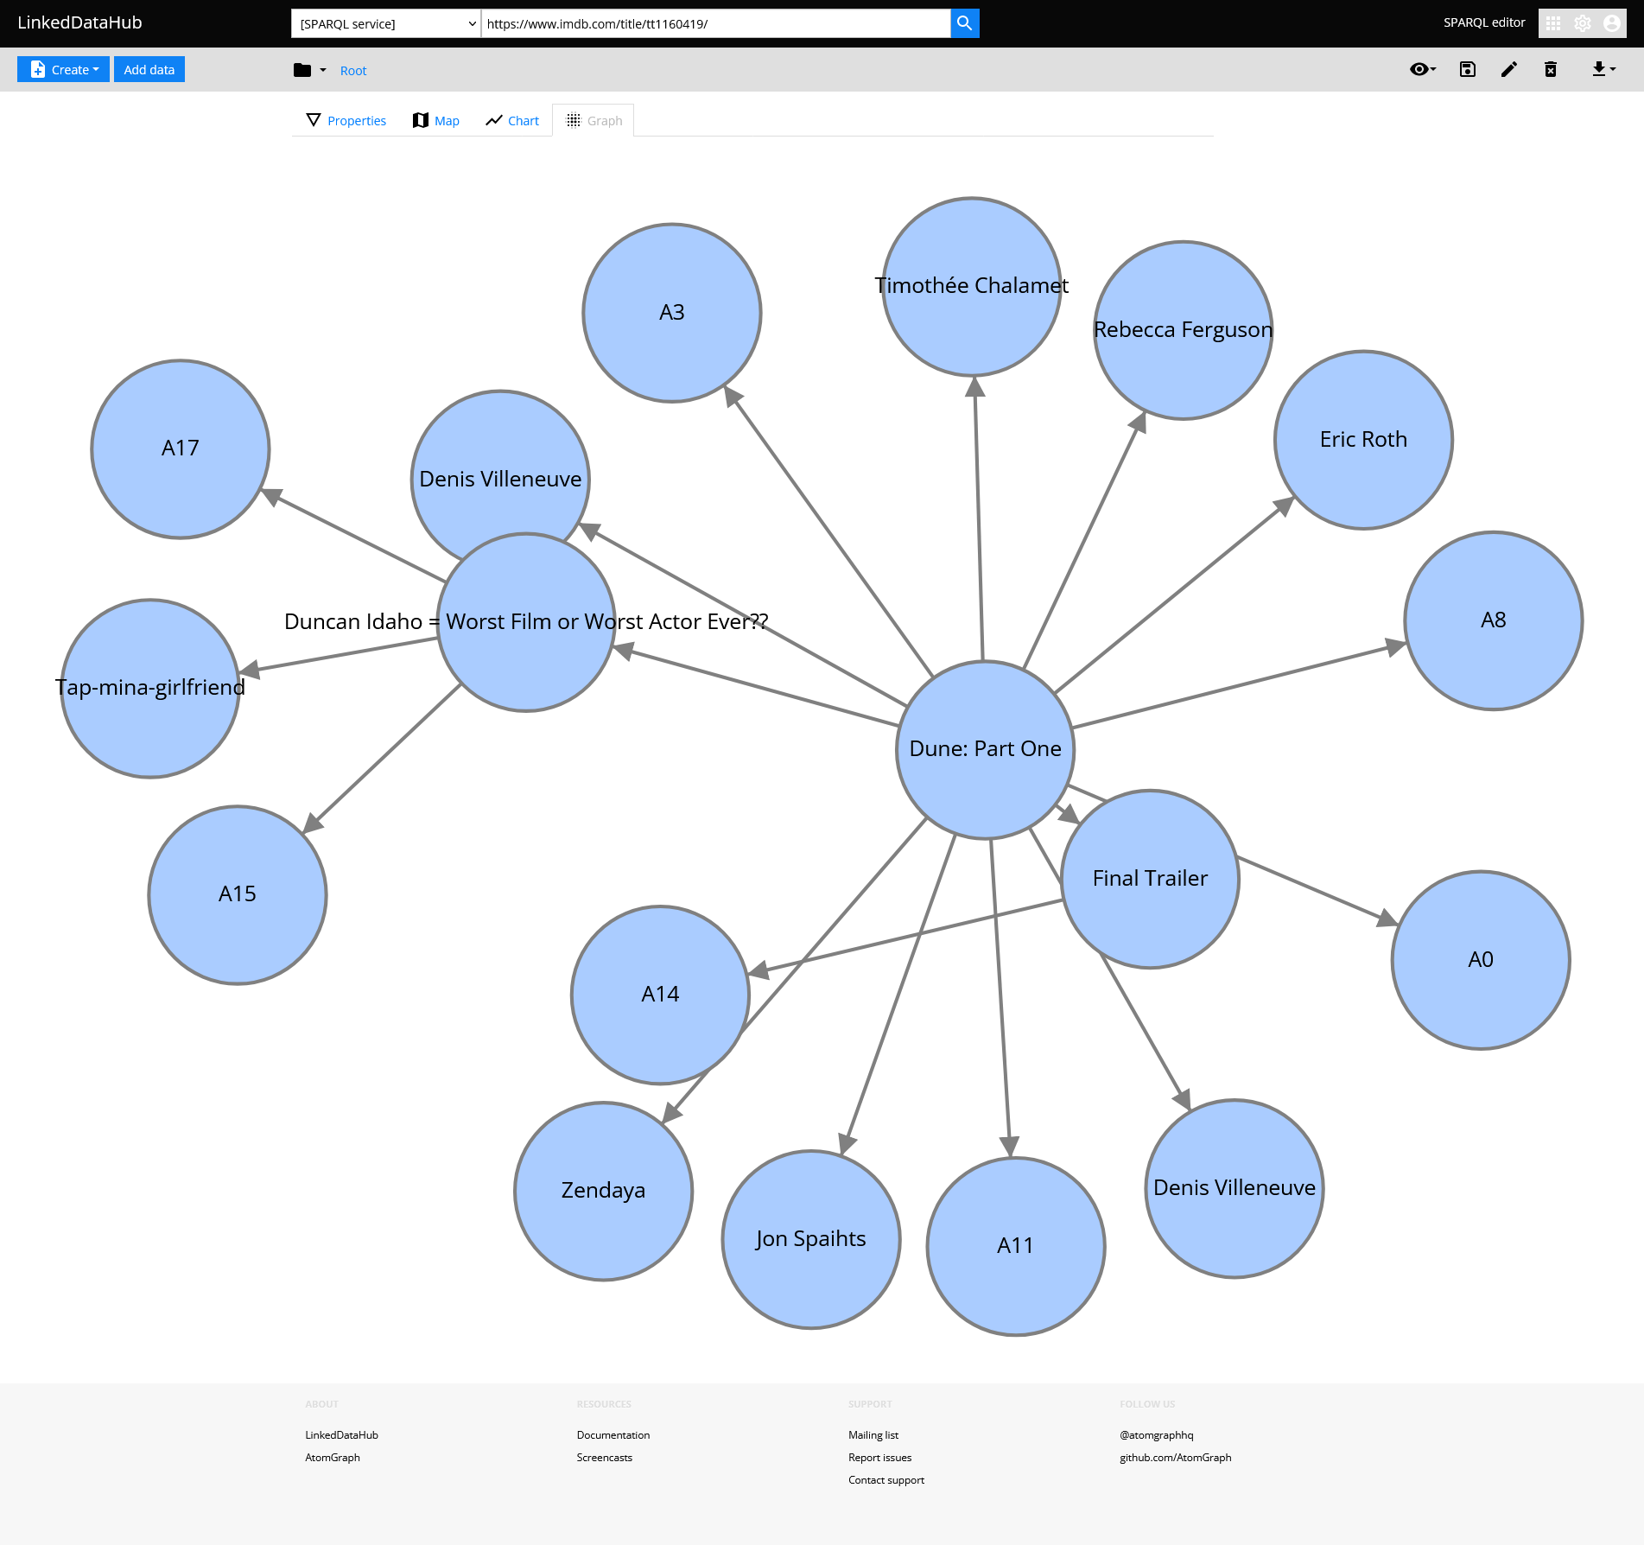Open the SPARQL service select box
Viewport: 1644px width, 1545px height.
(386, 23)
